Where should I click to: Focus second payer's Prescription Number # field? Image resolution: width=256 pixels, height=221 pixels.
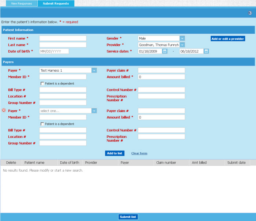(161, 136)
